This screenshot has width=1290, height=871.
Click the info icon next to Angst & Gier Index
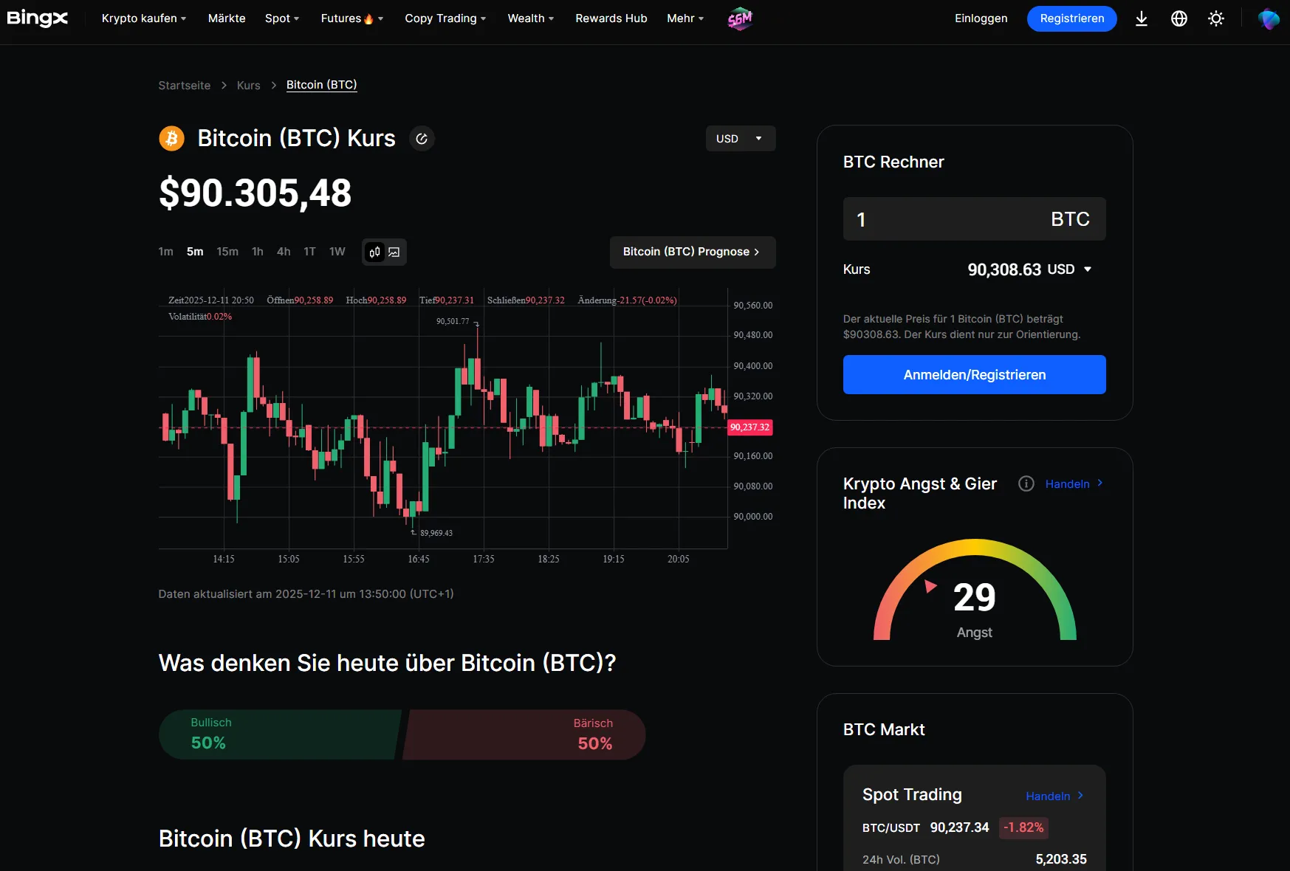pyautogui.click(x=1026, y=483)
